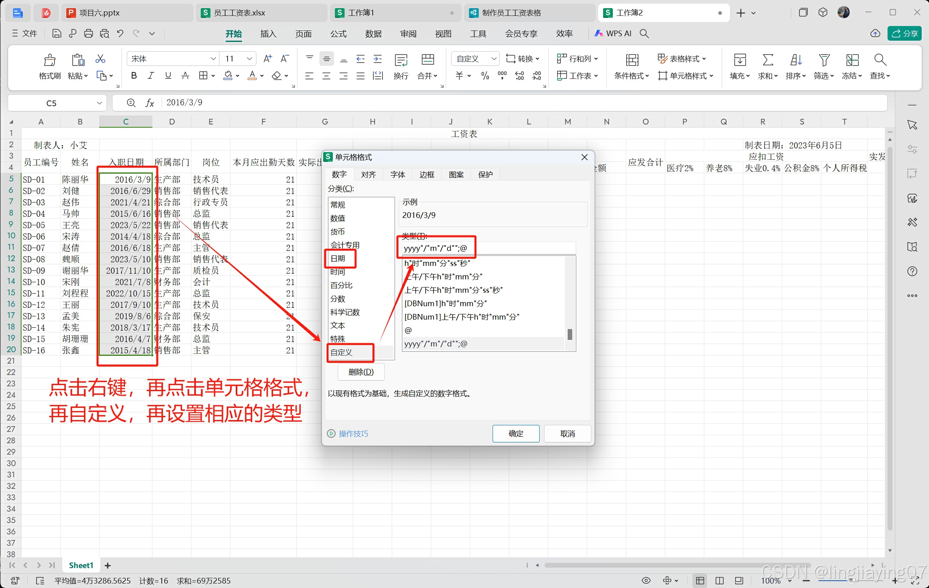Click the Format Painter icon
The width and height of the screenshot is (929, 588).
tap(50, 60)
